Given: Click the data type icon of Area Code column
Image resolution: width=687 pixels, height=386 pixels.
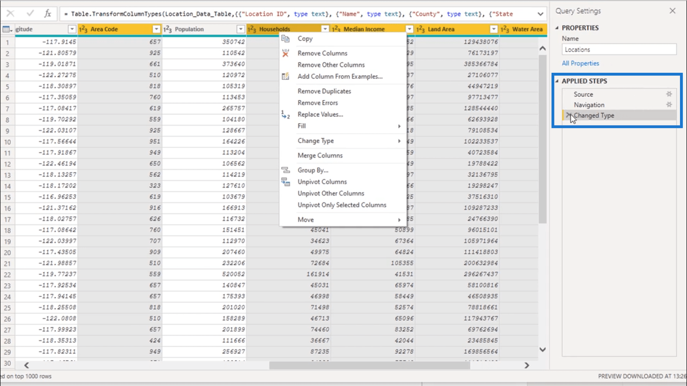Looking at the screenshot, I should point(83,29).
